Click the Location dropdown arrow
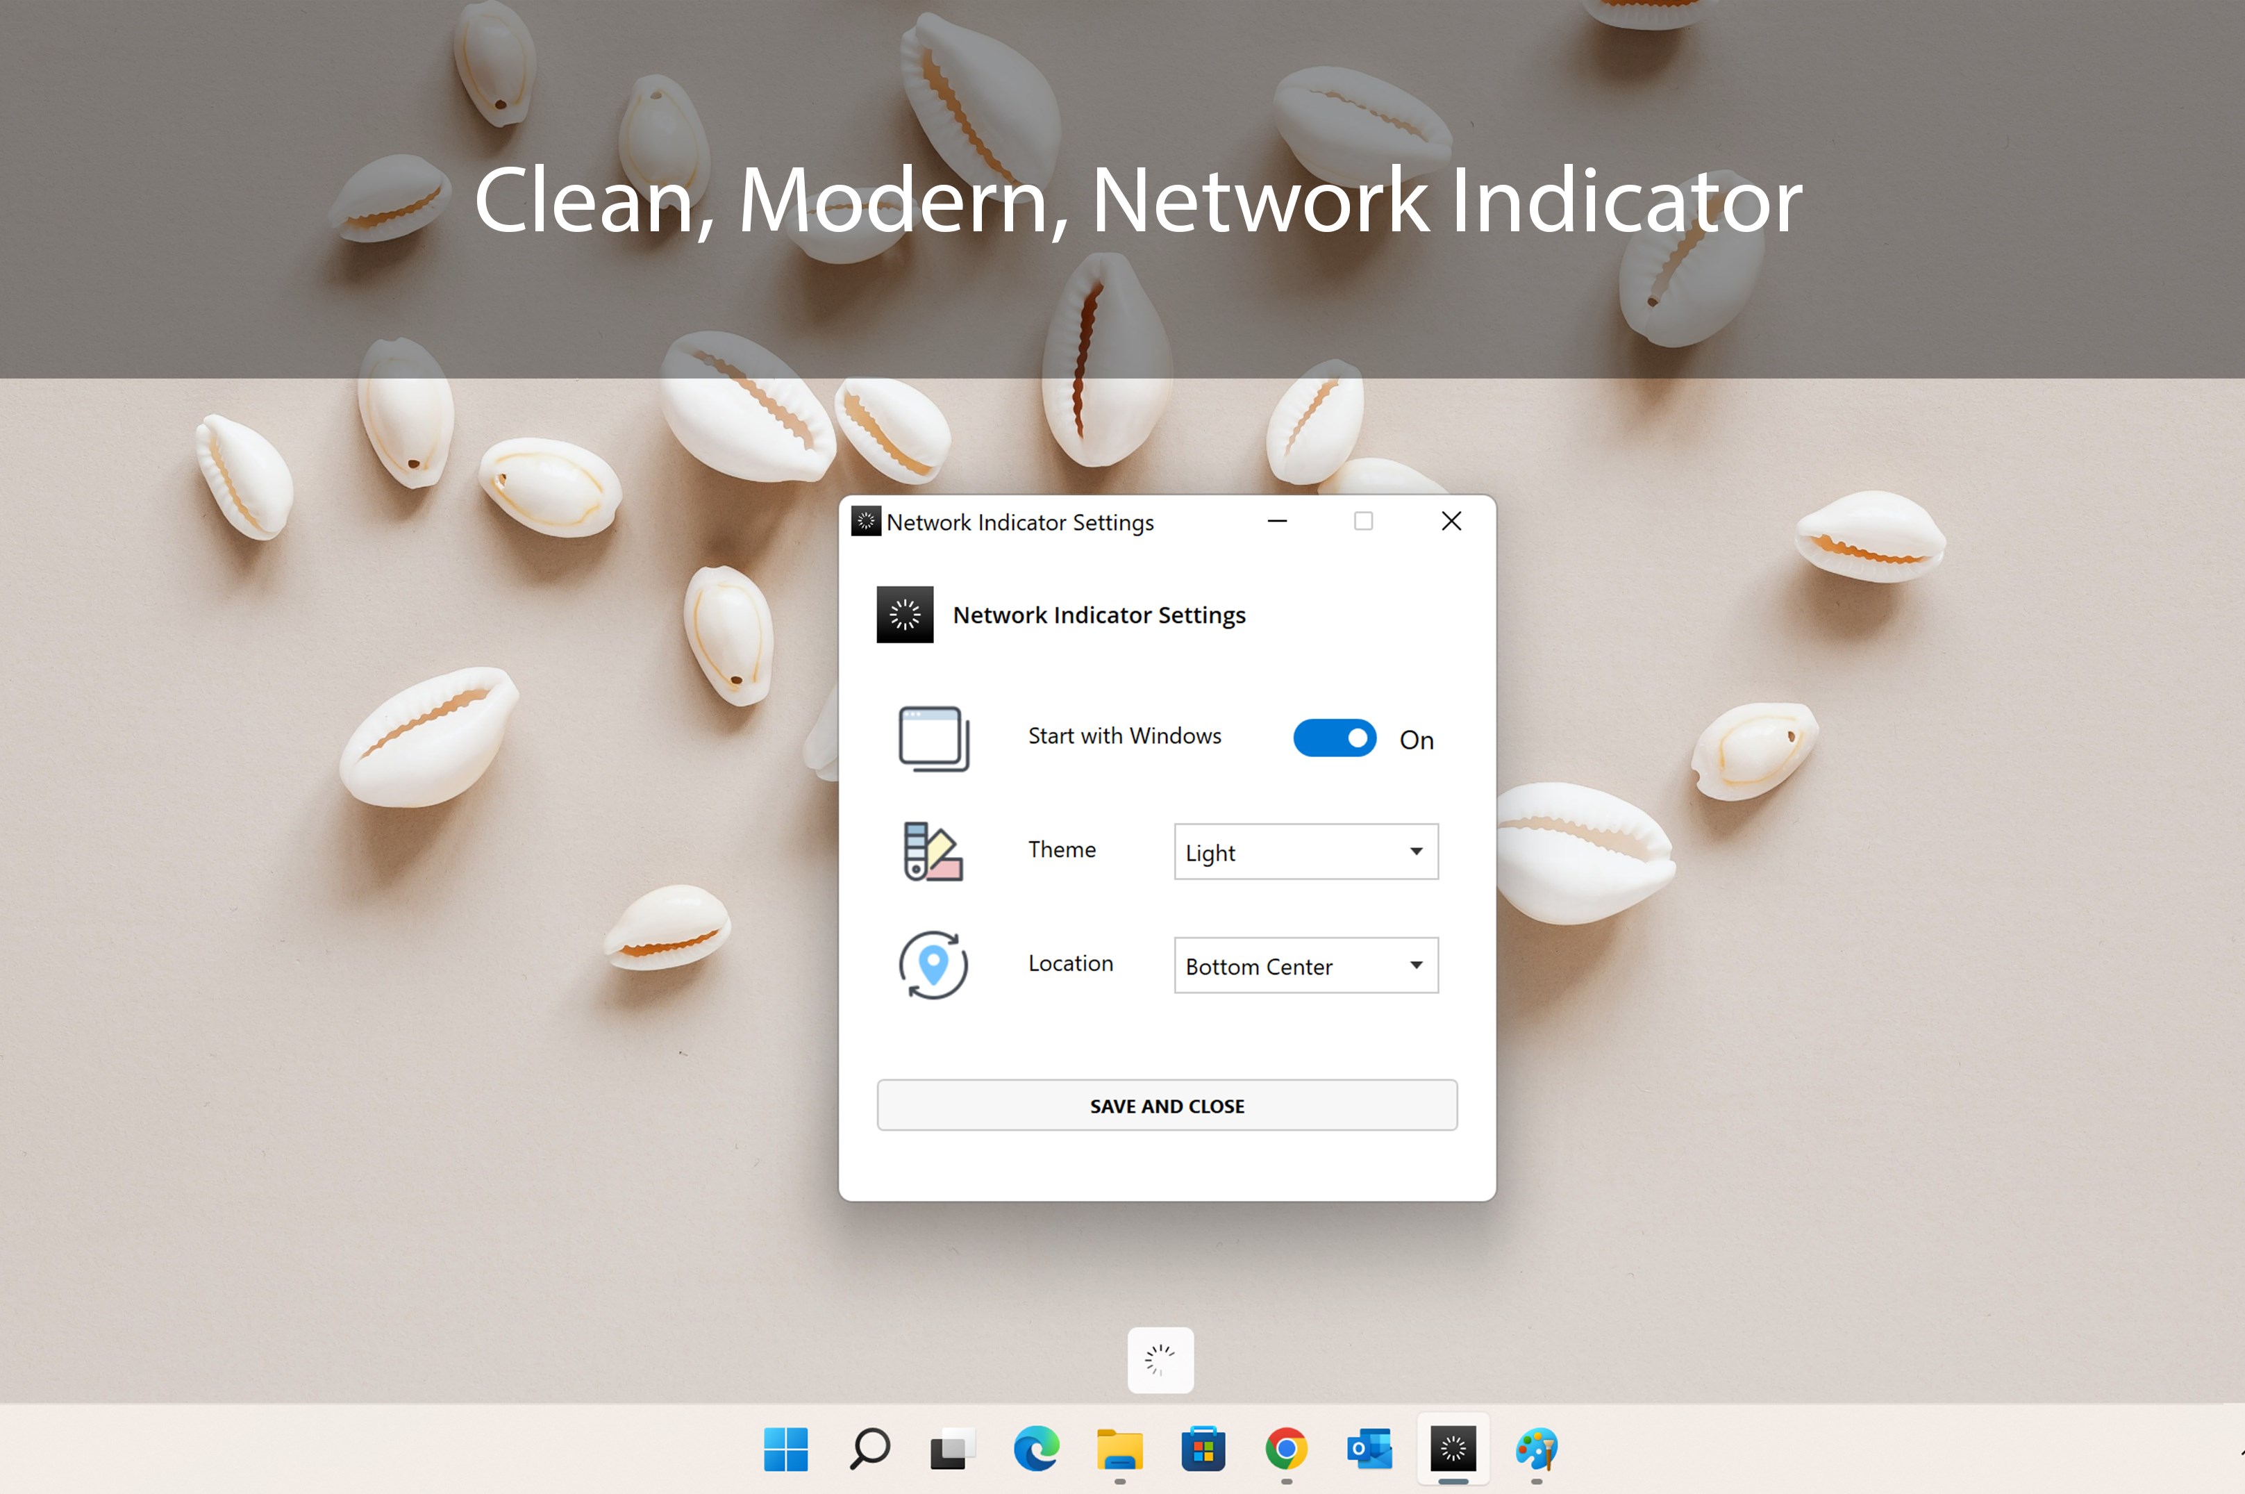This screenshot has width=2245, height=1494. [x=1417, y=965]
